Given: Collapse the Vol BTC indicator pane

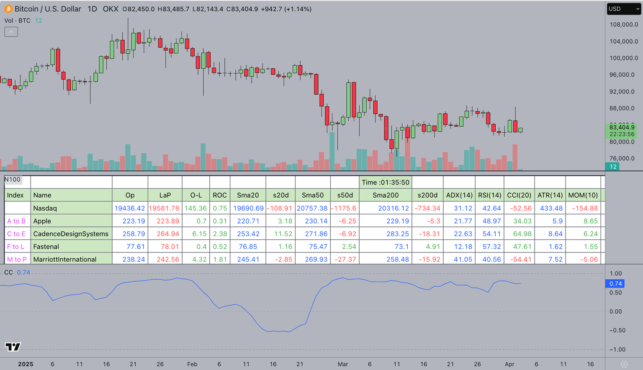Looking at the screenshot, I should tap(11, 31).
